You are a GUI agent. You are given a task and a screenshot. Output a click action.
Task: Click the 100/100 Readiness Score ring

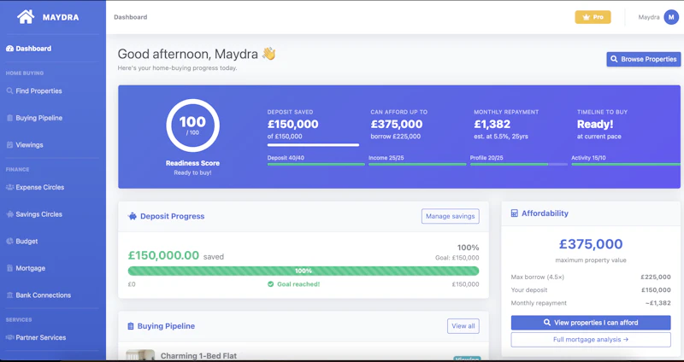(x=193, y=126)
